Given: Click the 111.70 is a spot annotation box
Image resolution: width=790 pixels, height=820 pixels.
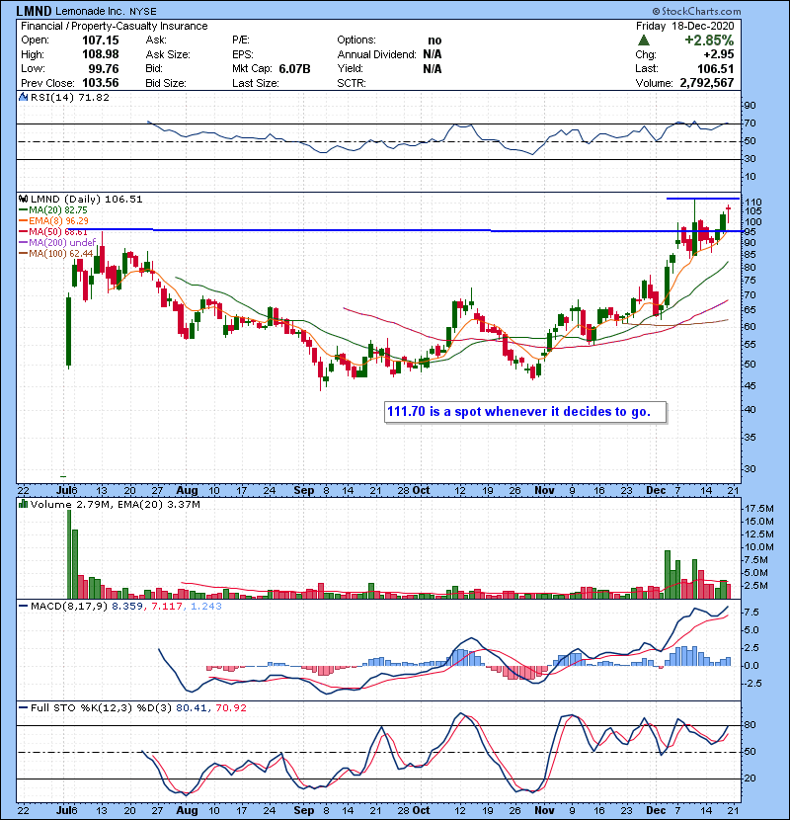Looking at the screenshot, I should (x=525, y=412).
